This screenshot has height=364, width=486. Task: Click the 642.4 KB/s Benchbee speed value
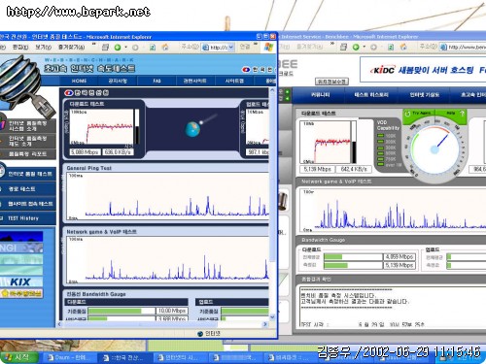(354, 169)
